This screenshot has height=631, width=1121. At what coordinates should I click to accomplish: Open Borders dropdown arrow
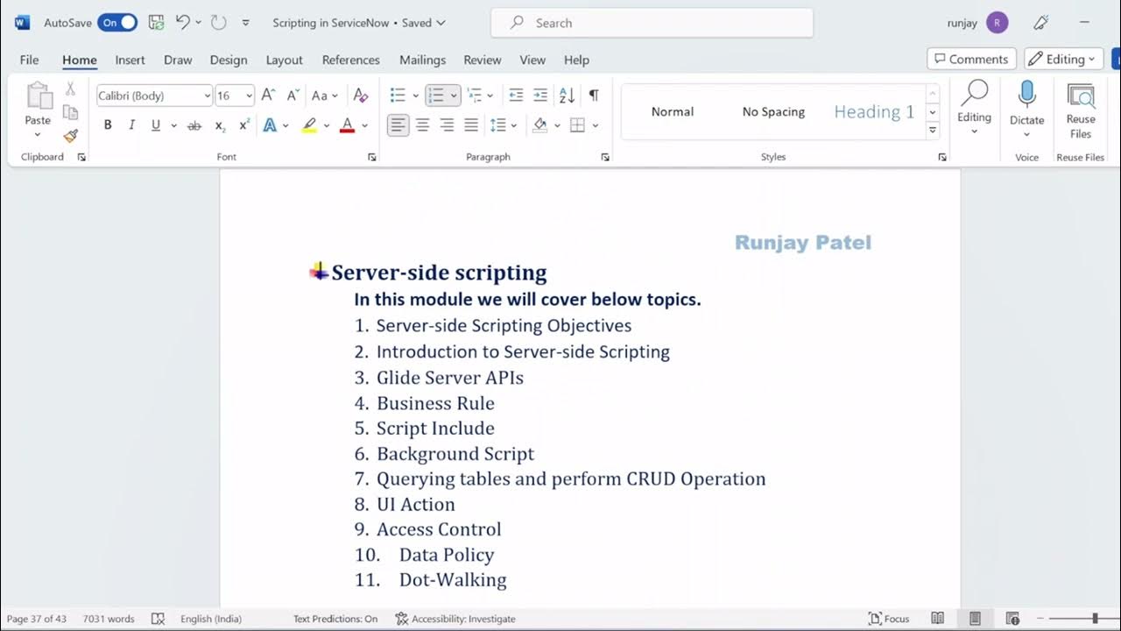tap(595, 125)
